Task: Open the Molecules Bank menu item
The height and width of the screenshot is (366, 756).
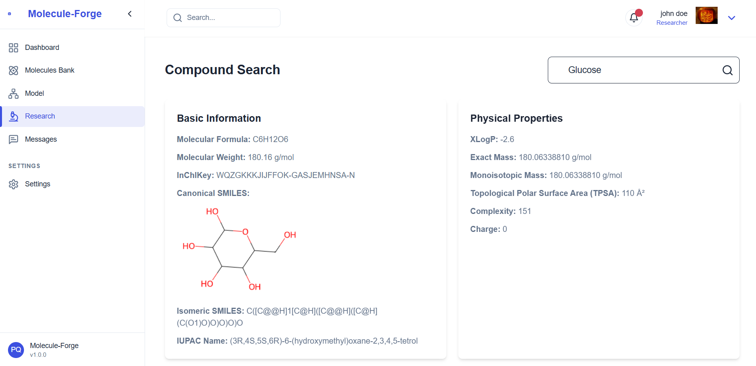Action: pos(50,71)
